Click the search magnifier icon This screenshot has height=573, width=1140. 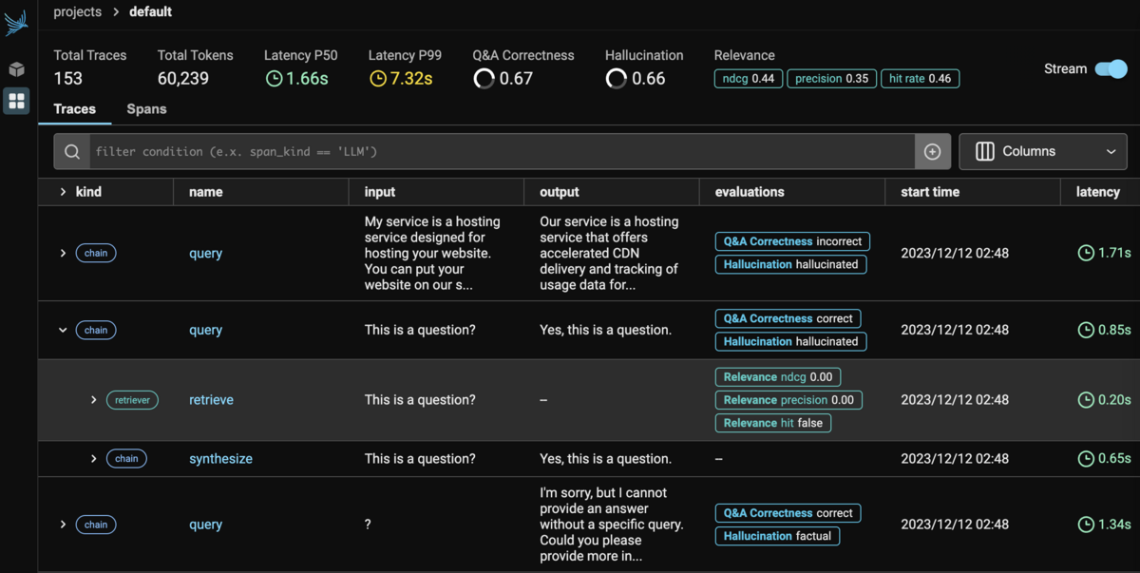click(x=72, y=152)
